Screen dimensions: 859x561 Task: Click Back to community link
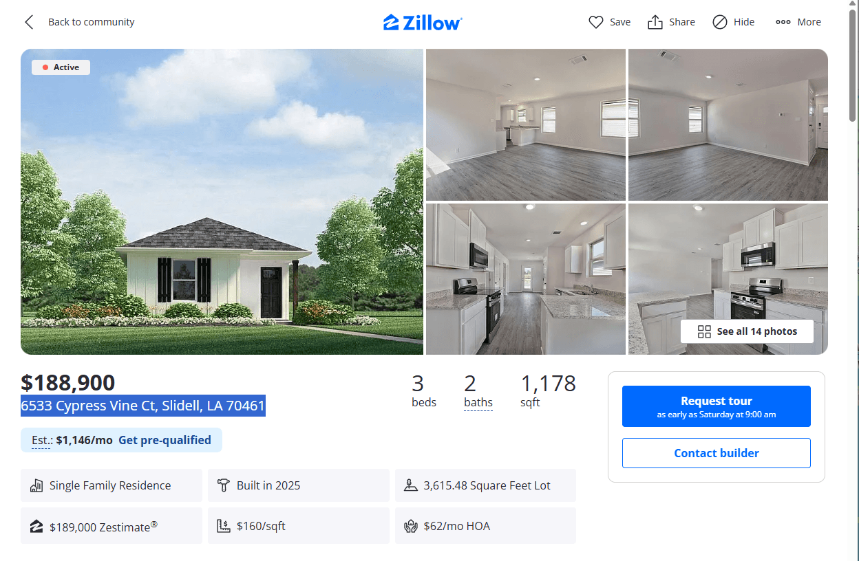pyautogui.click(x=91, y=22)
